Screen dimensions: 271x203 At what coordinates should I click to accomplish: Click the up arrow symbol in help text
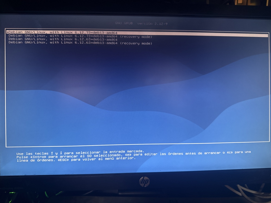[x=52, y=153]
